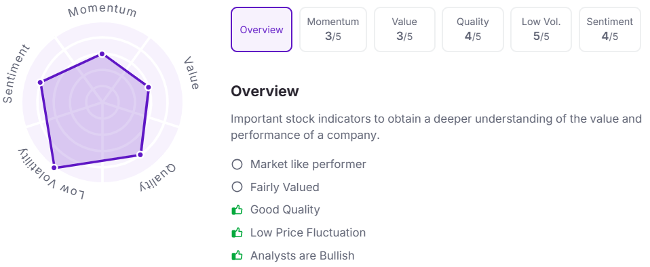
Task: Click the Sentiment axis label on chart
Action: [16, 74]
